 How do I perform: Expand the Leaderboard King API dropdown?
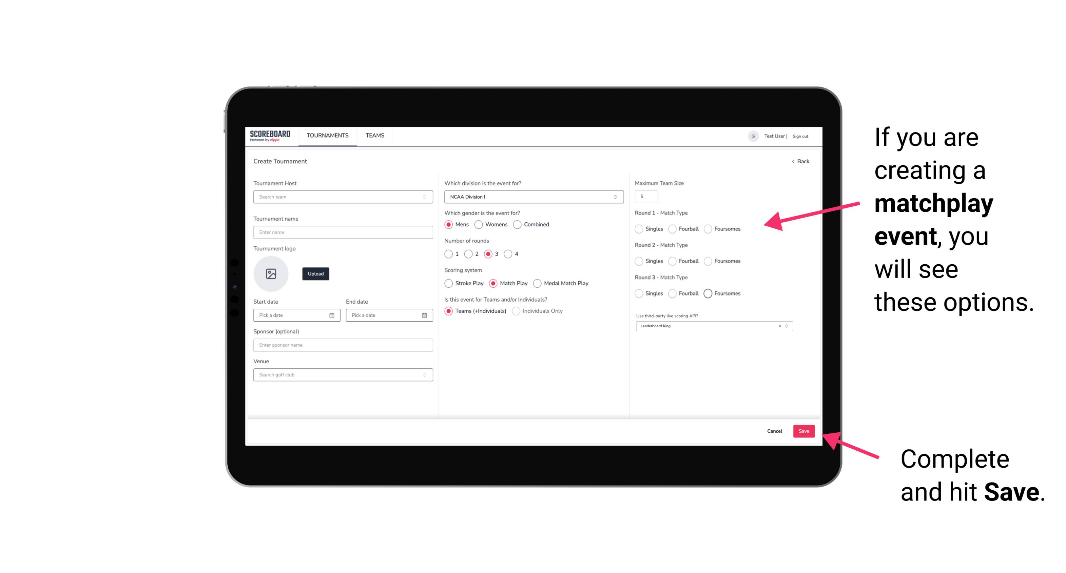(787, 326)
